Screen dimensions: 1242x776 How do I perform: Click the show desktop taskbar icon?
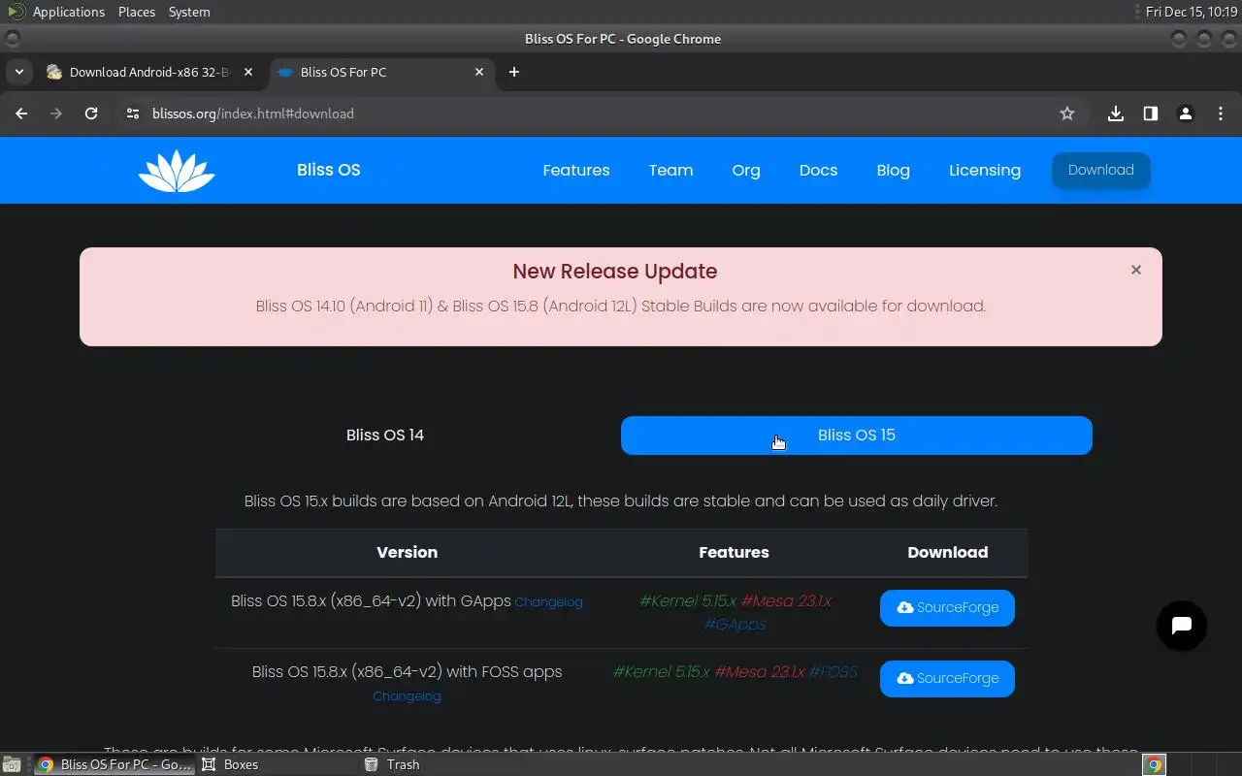pyautogui.click(x=11, y=764)
